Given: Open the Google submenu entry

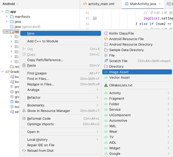Looking at the screenshot, I should click(137, 154).
